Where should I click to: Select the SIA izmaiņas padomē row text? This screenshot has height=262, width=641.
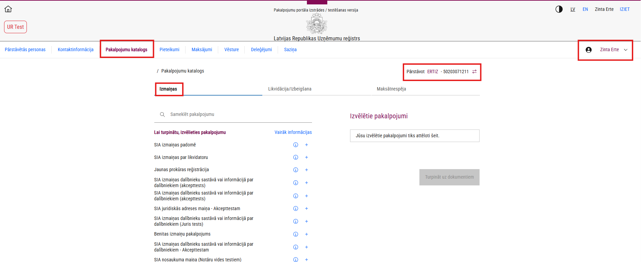(175, 145)
